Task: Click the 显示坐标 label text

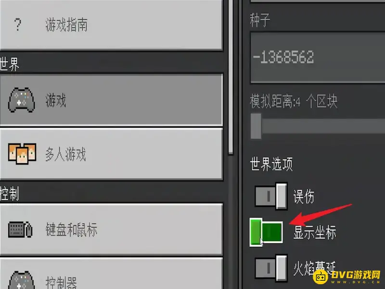Action: [315, 232]
